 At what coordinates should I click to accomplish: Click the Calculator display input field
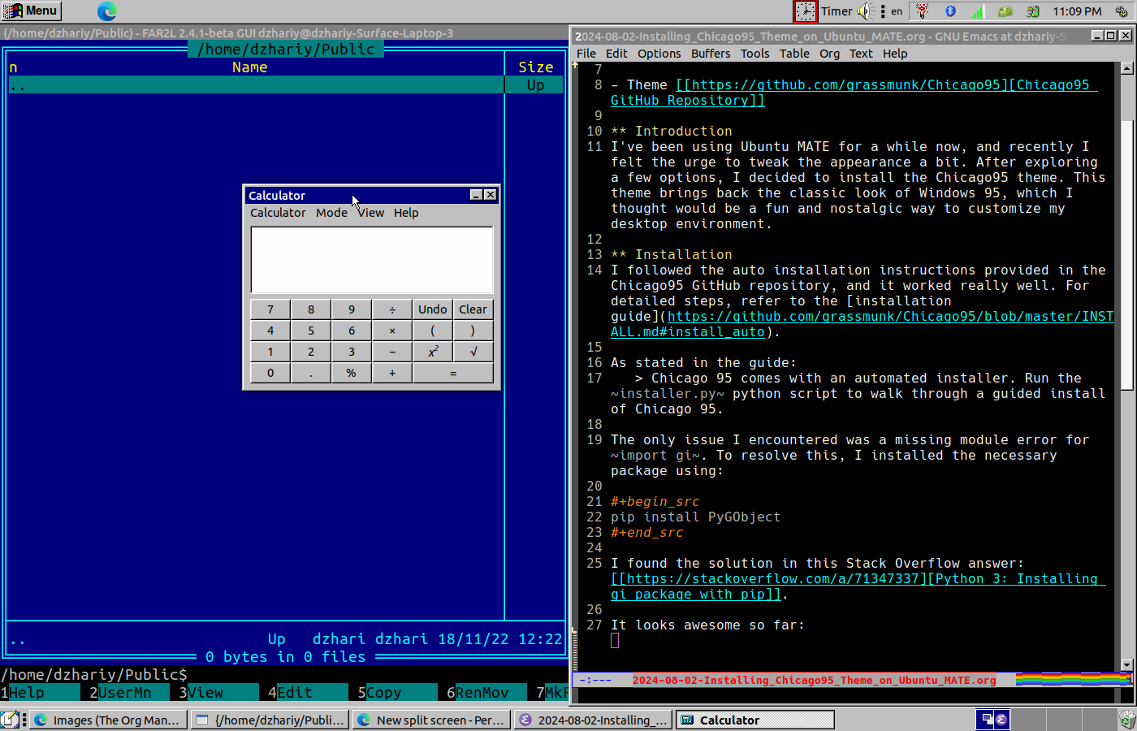[371, 259]
